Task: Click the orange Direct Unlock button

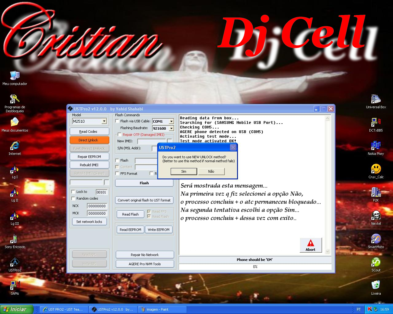Action: click(x=89, y=140)
